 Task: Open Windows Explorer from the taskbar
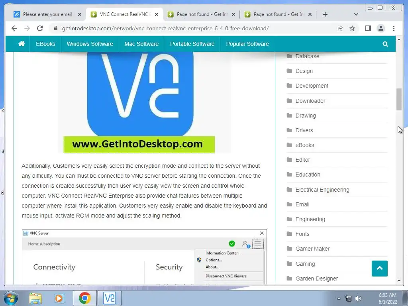[35, 298]
